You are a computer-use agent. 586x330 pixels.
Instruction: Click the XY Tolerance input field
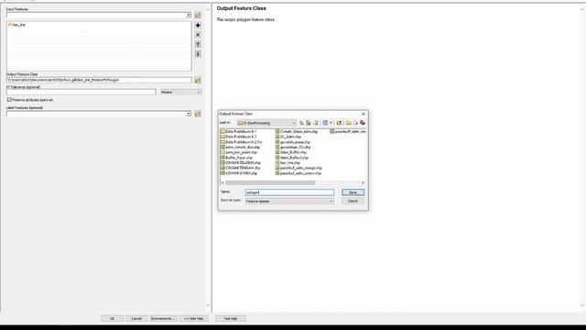pos(81,92)
